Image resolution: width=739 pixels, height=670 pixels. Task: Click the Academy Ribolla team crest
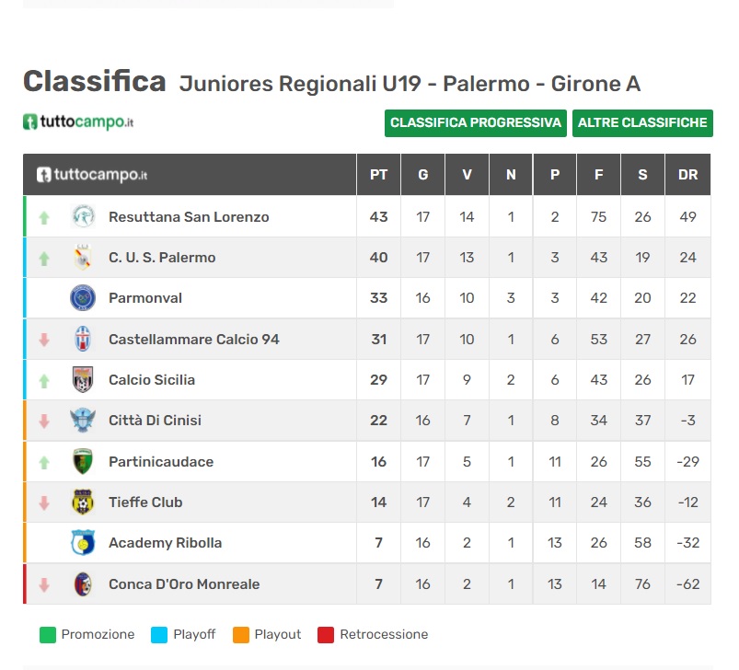83,543
